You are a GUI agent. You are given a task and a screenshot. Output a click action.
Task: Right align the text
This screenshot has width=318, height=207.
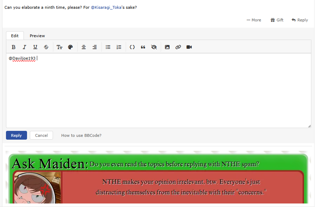click(x=94, y=47)
